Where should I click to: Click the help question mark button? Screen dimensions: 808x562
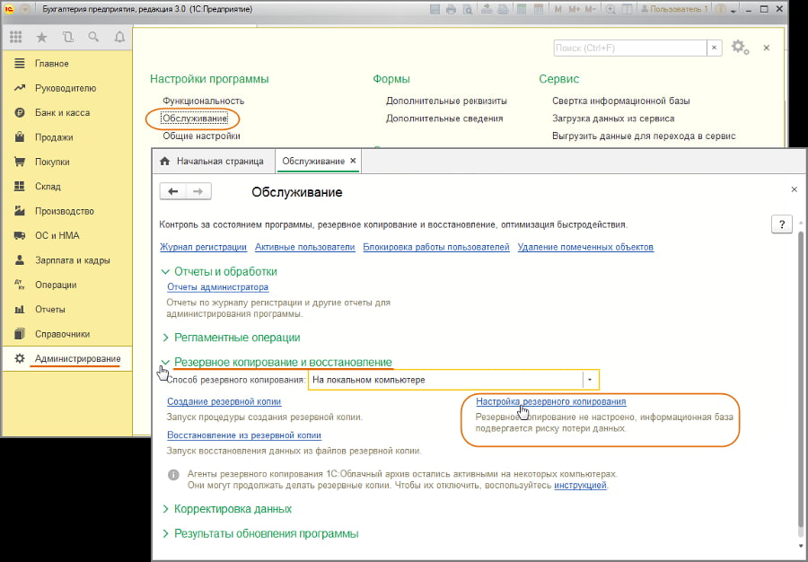coord(781,224)
